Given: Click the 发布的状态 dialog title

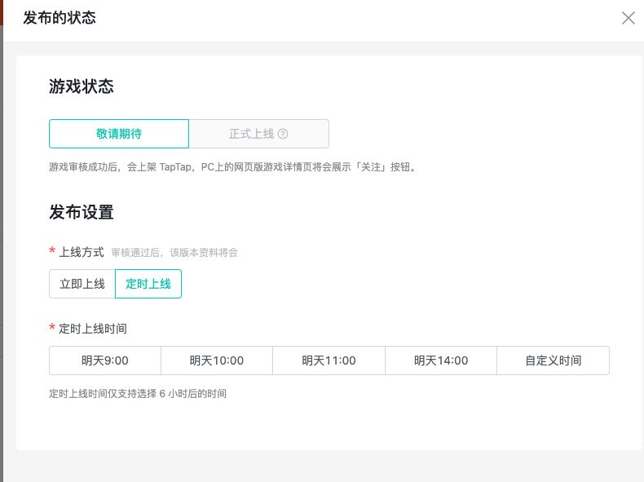Looking at the screenshot, I should (60, 17).
